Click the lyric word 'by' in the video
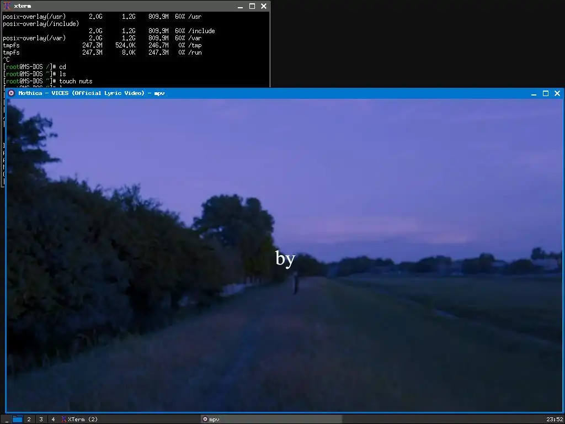The width and height of the screenshot is (565, 424). tap(285, 259)
